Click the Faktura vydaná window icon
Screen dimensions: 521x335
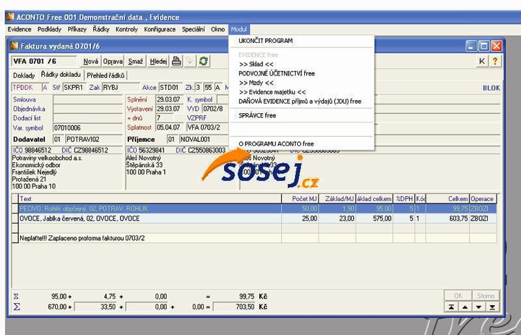coord(14,46)
